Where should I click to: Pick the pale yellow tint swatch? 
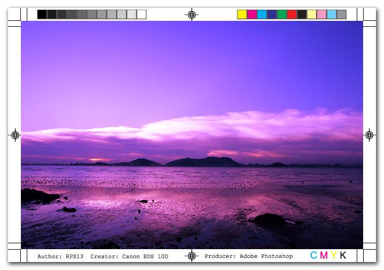coord(312,14)
